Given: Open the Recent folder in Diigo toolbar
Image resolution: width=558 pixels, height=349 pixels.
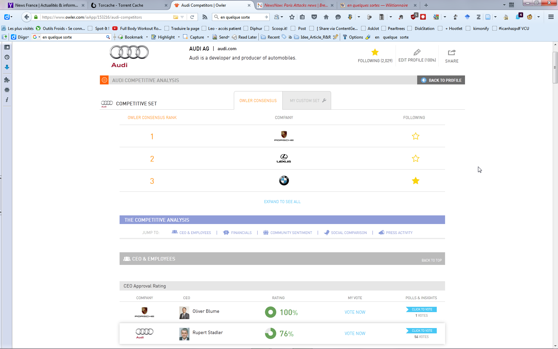Looking at the screenshot, I should point(270,37).
